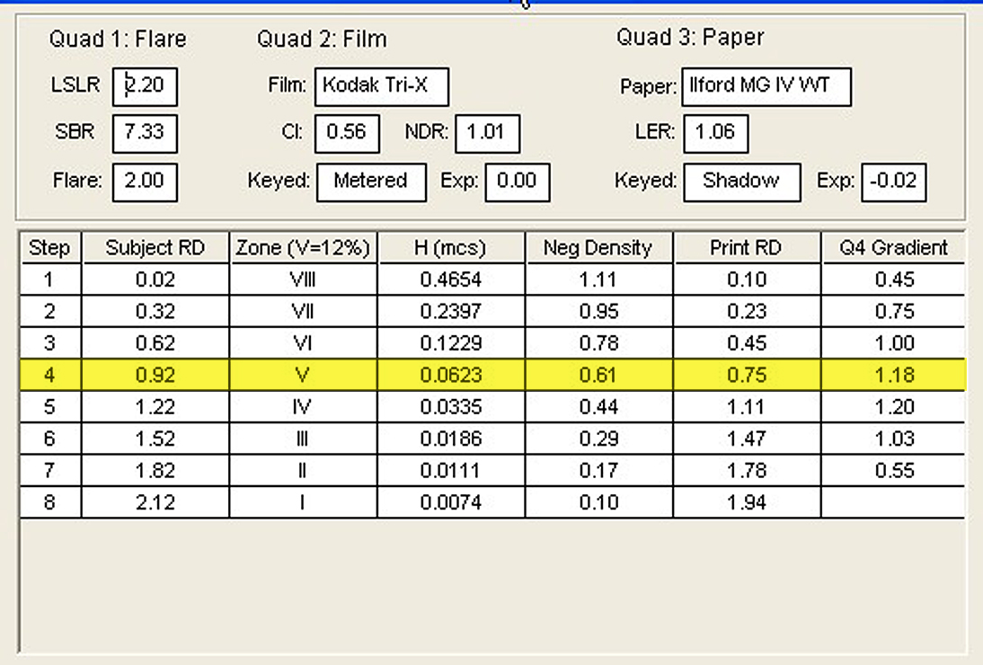
Task: Open the Film box showing Kodak Tri-X
Action: (x=382, y=86)
